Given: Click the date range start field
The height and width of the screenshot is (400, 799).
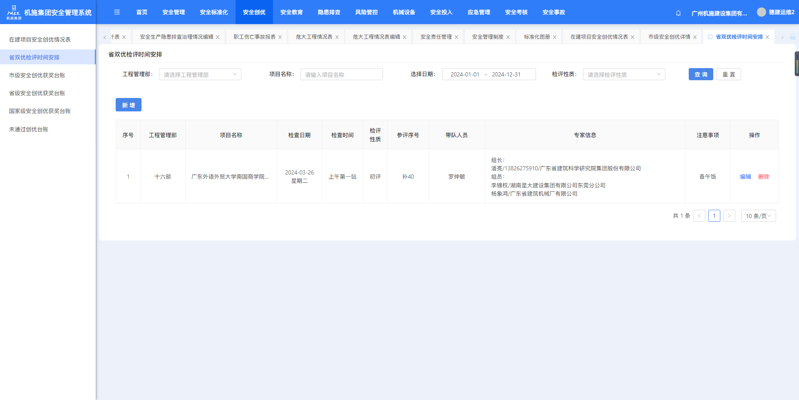Looking at the screenshot, I should [465, 74].
